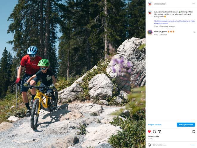Click the mountain bike photo
This screenshot has width=197, height=148.
pyautogui.click(x=73, y=74)
